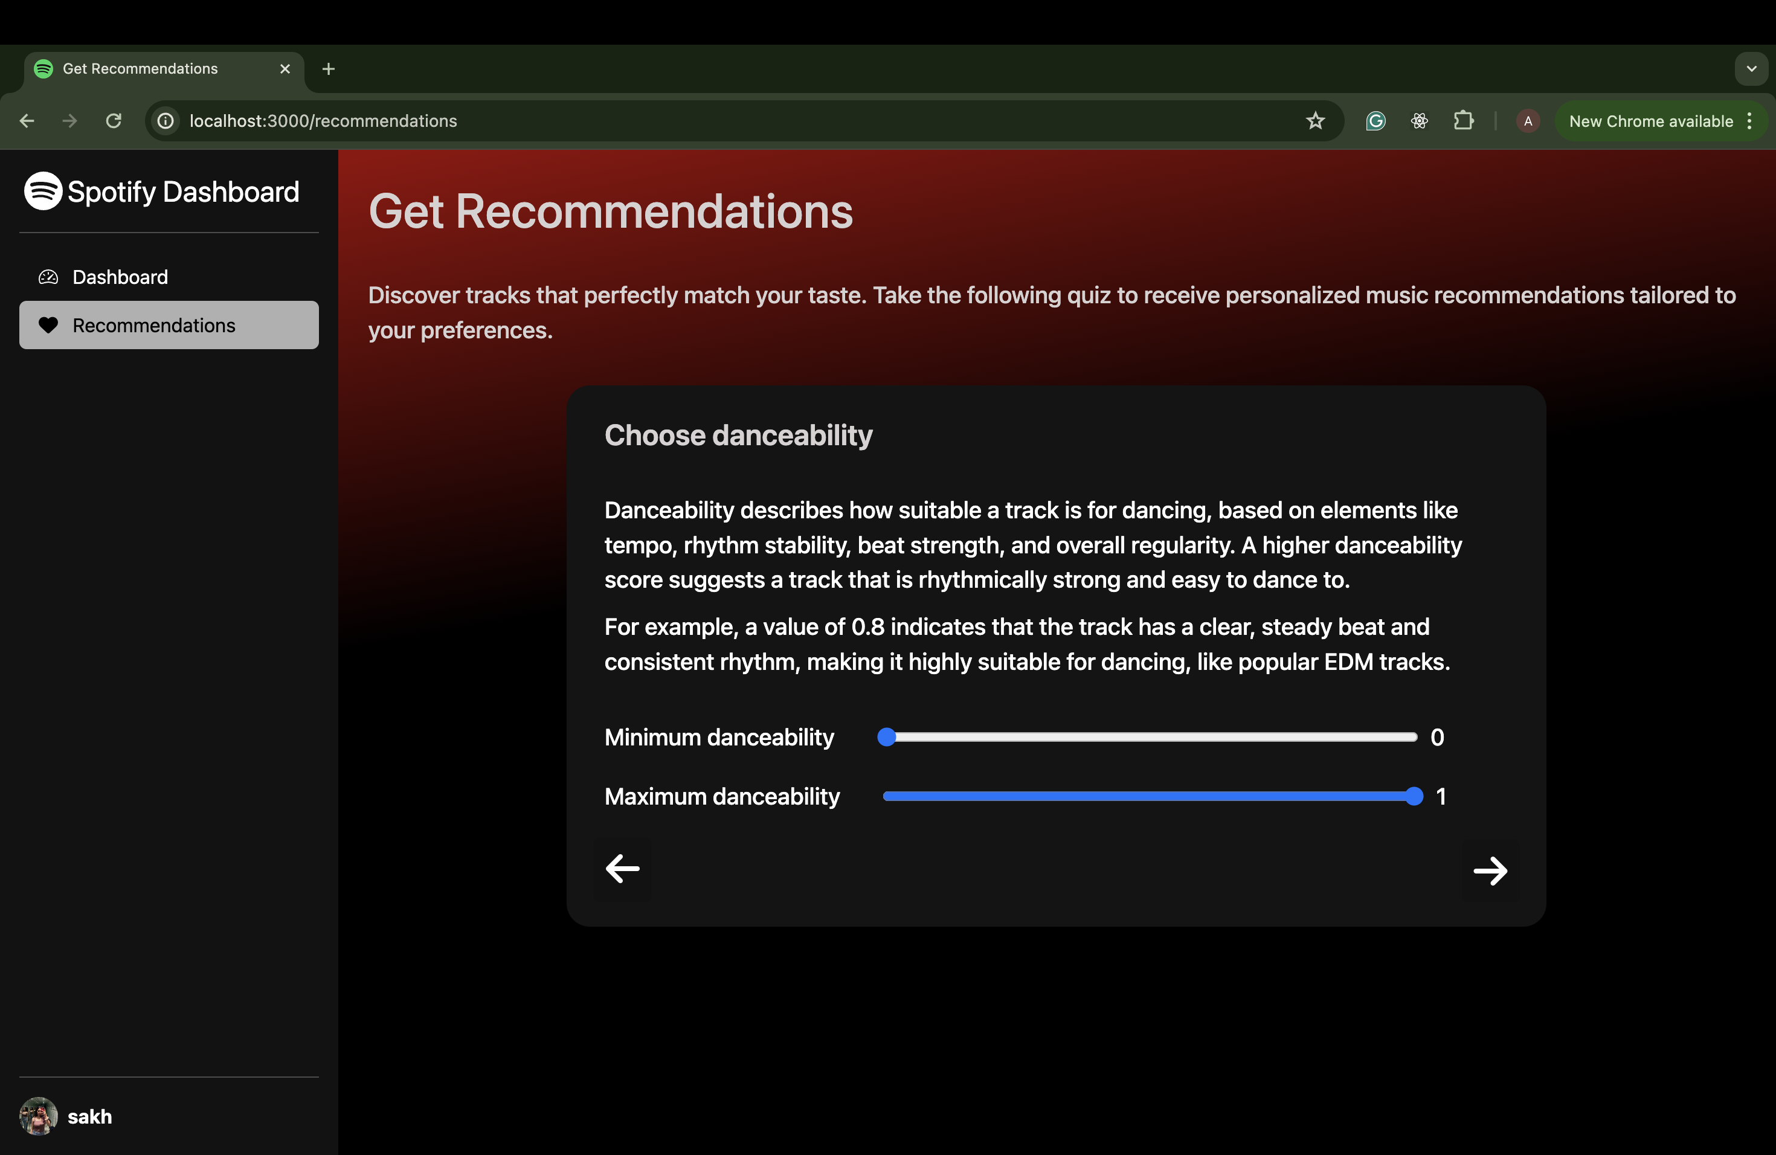Open the Grammarly extension icon
1776x1155 pixels.
[1375, 121]
